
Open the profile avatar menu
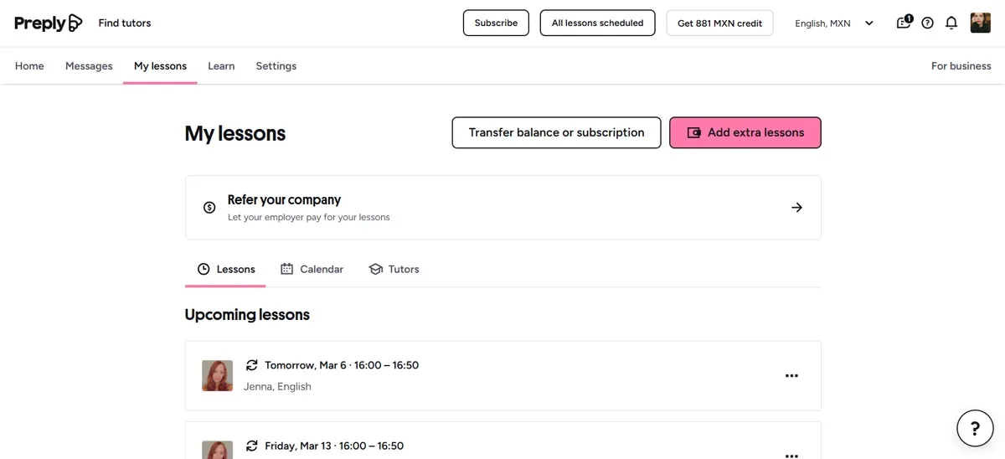click(980, 23)
